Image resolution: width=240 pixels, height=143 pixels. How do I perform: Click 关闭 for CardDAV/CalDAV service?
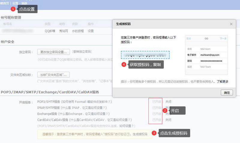[168, 120]
